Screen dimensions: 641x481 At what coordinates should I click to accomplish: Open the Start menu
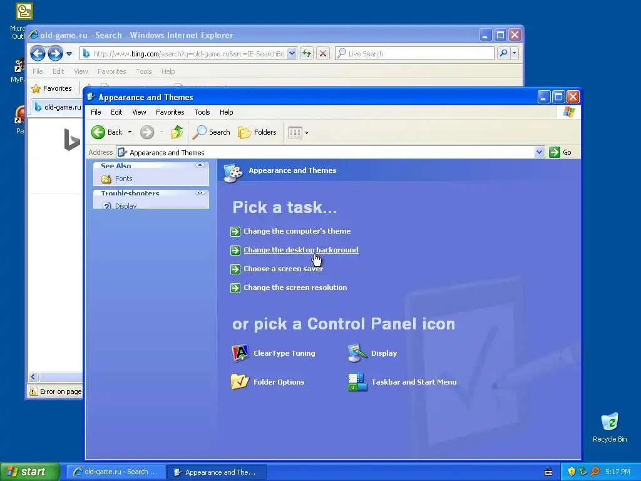pyautogui.click(x=29, y=472)
